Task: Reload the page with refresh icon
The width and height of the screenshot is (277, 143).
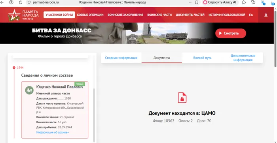Action: tap(21, 2)
